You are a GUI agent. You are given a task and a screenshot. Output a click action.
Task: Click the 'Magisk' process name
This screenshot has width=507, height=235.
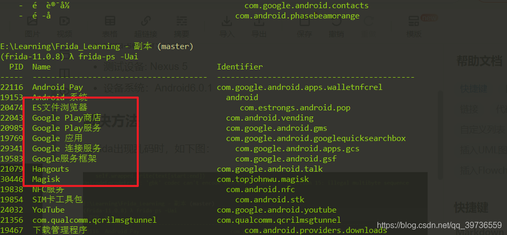46,179
